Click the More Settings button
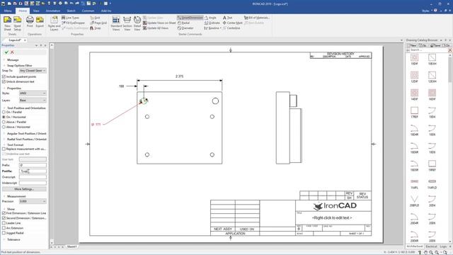 pos(24,189)
